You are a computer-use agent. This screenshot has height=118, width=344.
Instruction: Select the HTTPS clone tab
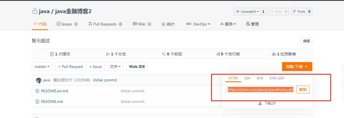pyautogui.click(x=233, y=78)
